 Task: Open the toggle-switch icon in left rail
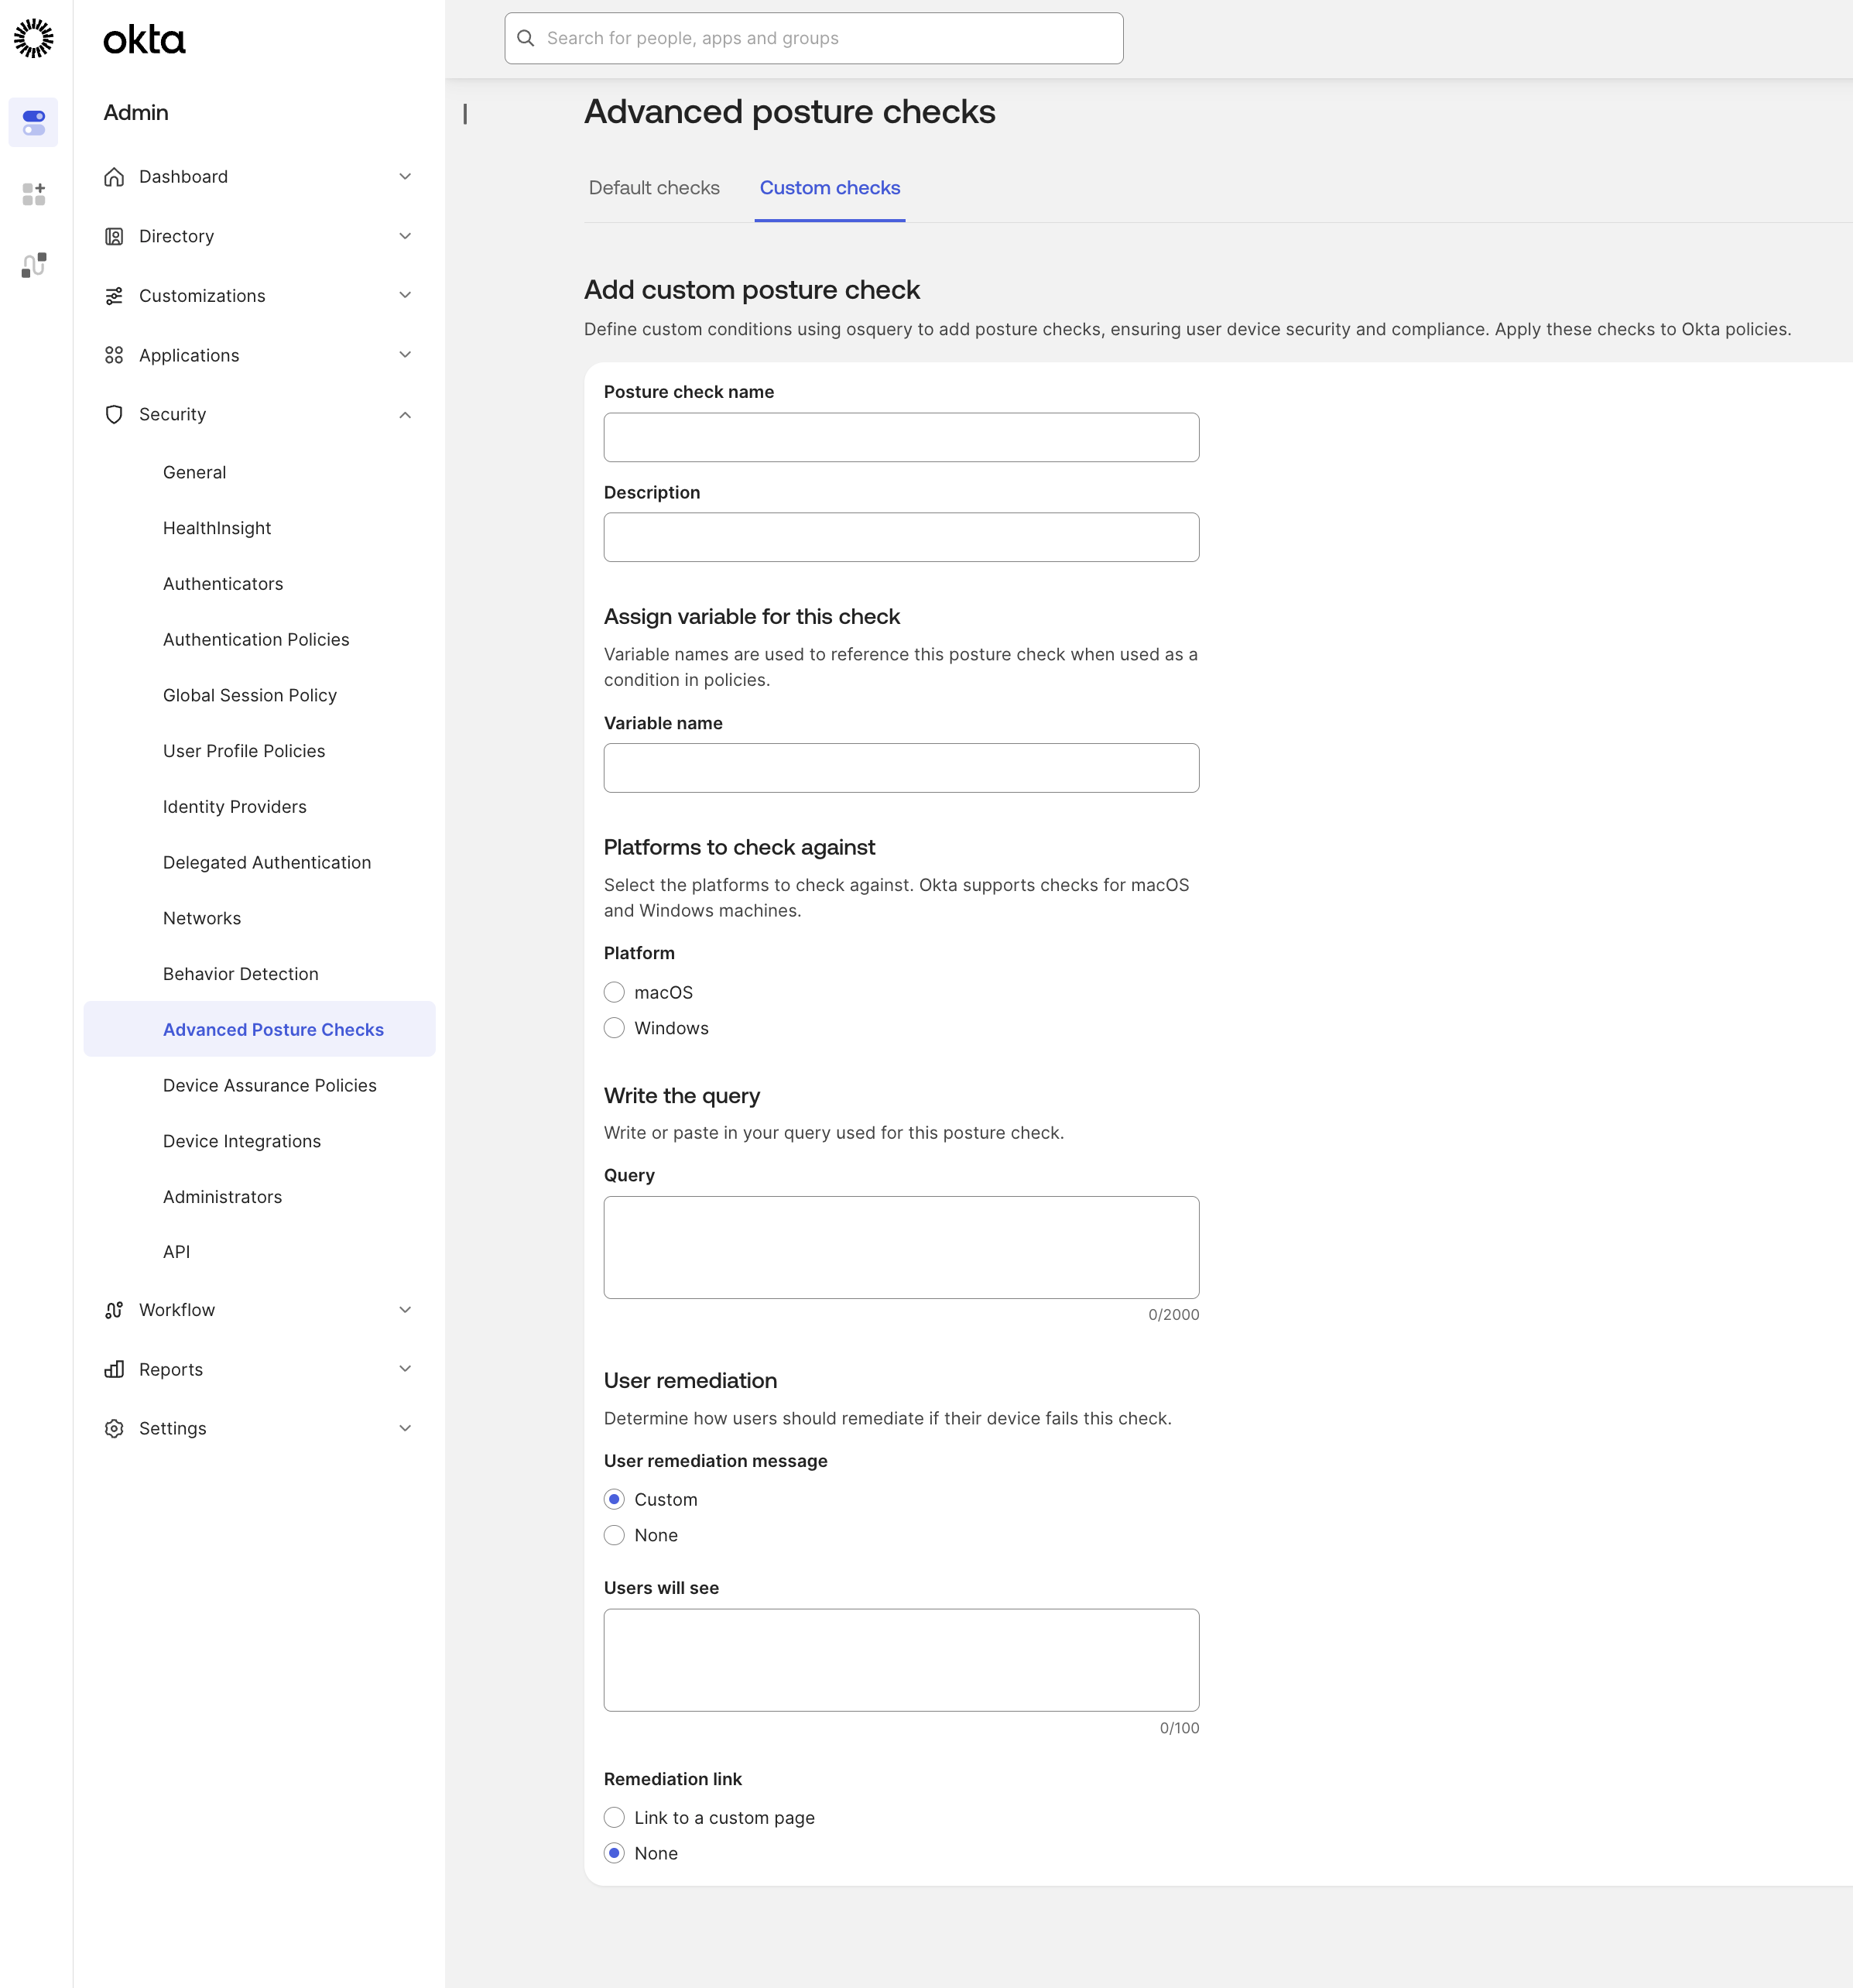click(x=34, y=122)
